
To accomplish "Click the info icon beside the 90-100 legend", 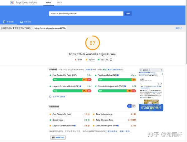I will click(111, 59).
